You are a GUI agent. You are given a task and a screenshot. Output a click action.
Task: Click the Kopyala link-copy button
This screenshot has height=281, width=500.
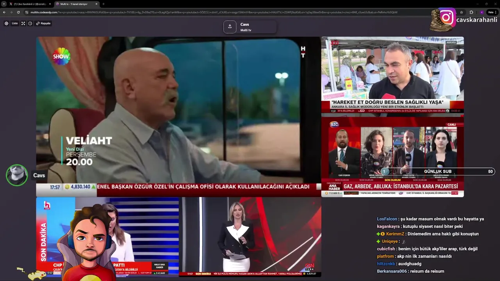coord(43,23)
